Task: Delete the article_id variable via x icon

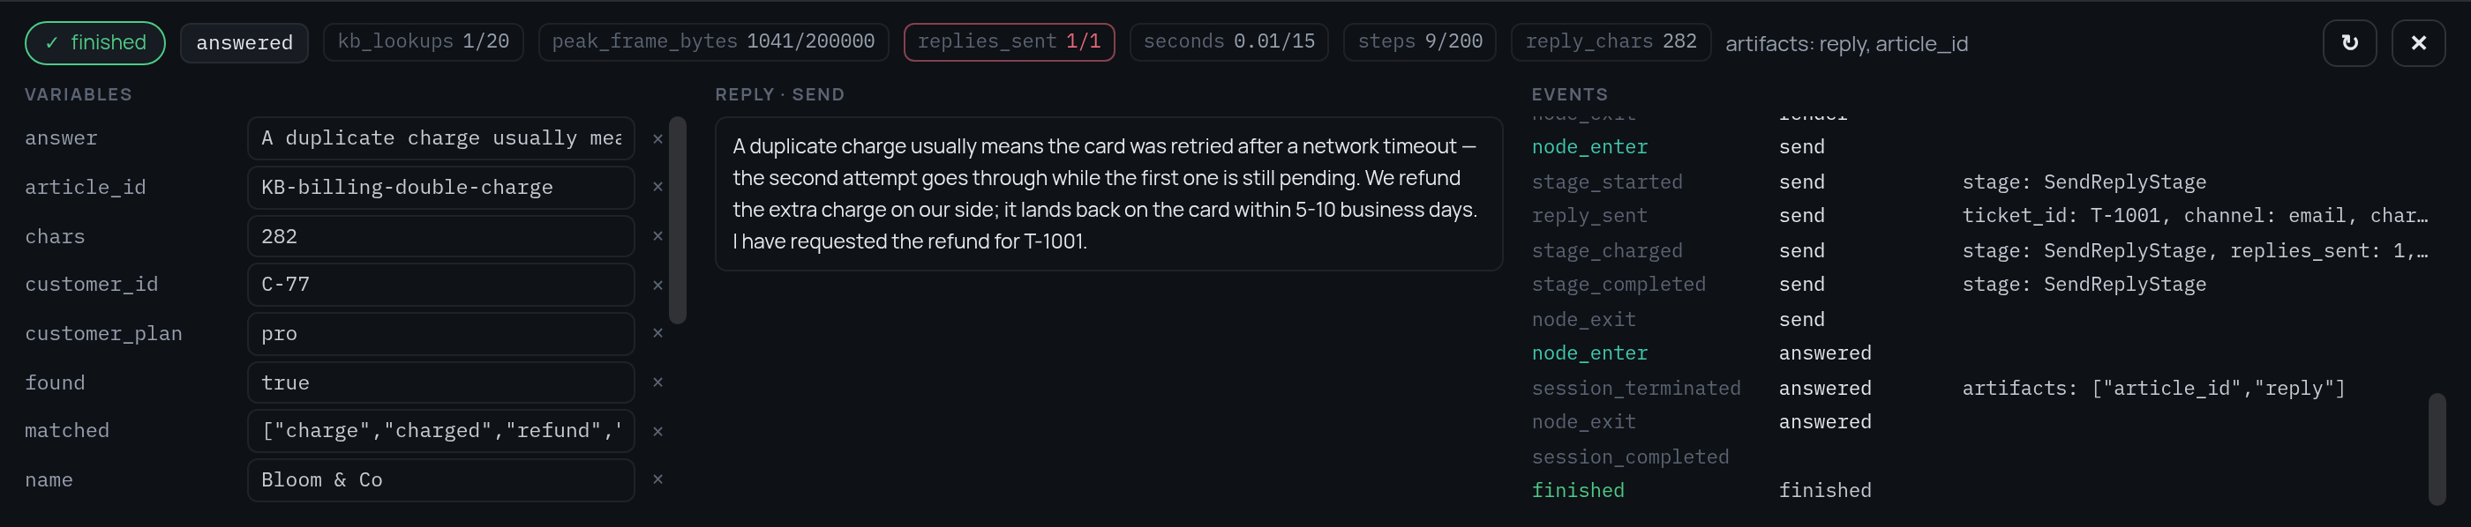Action: (x=658, y=187)
